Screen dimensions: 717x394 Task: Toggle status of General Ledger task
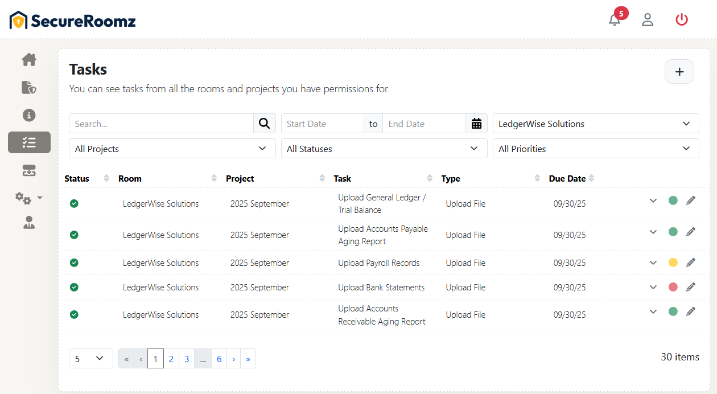pyautogui.click(x=74, y=204)
